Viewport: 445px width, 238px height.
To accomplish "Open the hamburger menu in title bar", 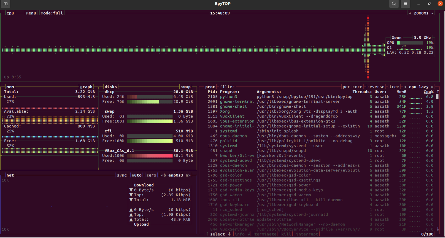I will tap(405, 4).
